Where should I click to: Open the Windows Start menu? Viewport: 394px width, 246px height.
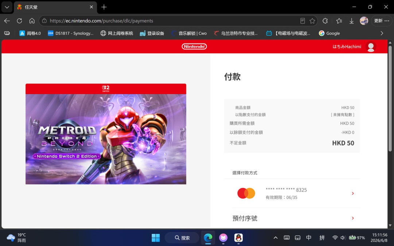coord(155,238)
